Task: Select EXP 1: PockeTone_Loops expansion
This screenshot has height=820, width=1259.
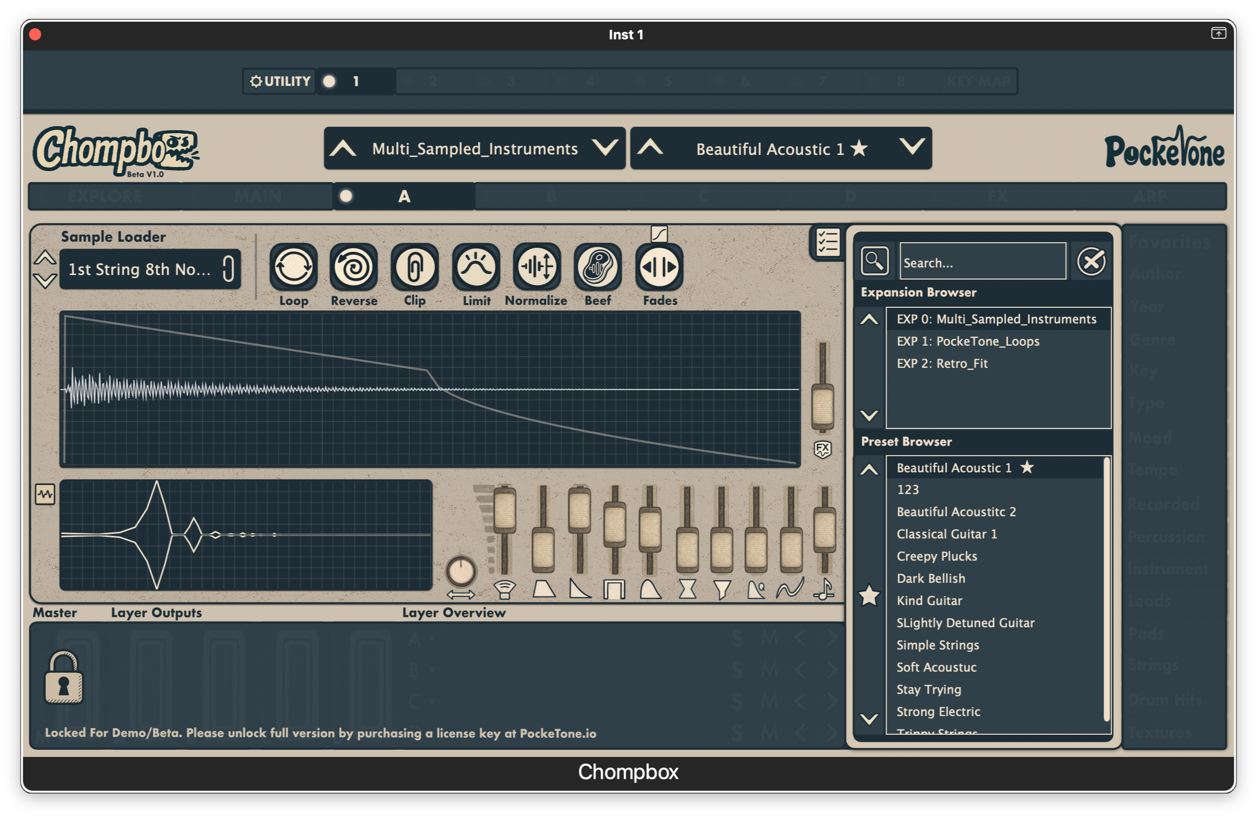Action: coord(967,341)
